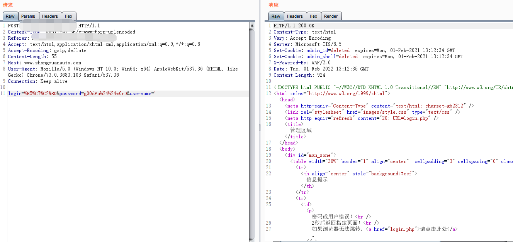Click 'Date: Tue, 01 Feb 2022' response header

pyautogui.click(x=321, y=69)
